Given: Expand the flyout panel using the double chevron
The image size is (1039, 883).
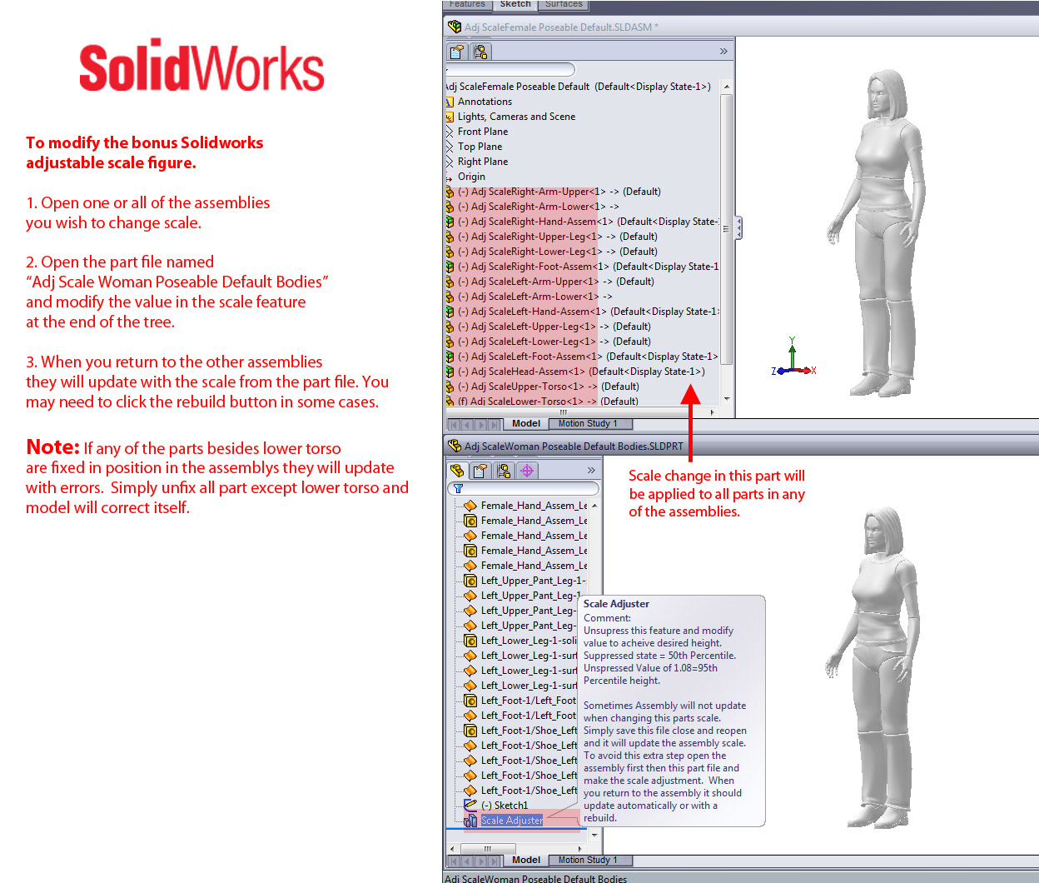Looking at the screenshot, I should tap(723, 50).
